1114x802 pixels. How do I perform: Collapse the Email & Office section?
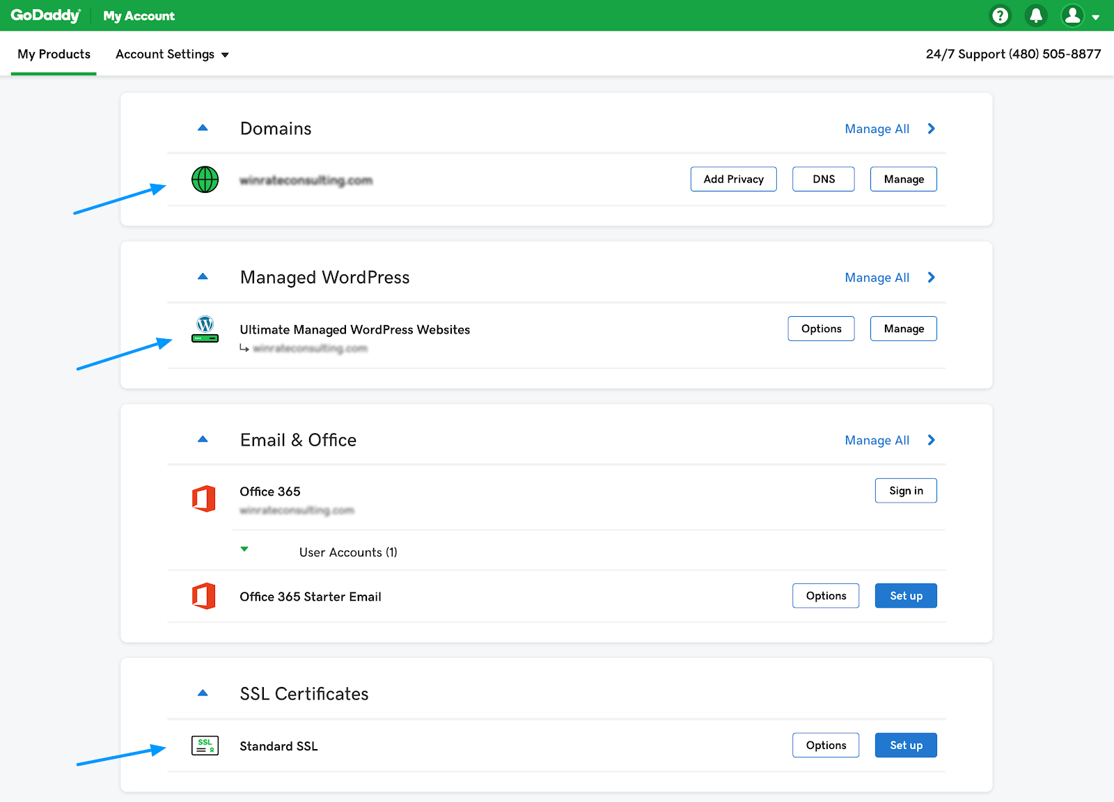coord(203,439)
